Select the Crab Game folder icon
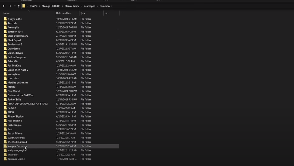Image resolution: width=294 pixels, height=166 pixels. (x=5, y=49)
